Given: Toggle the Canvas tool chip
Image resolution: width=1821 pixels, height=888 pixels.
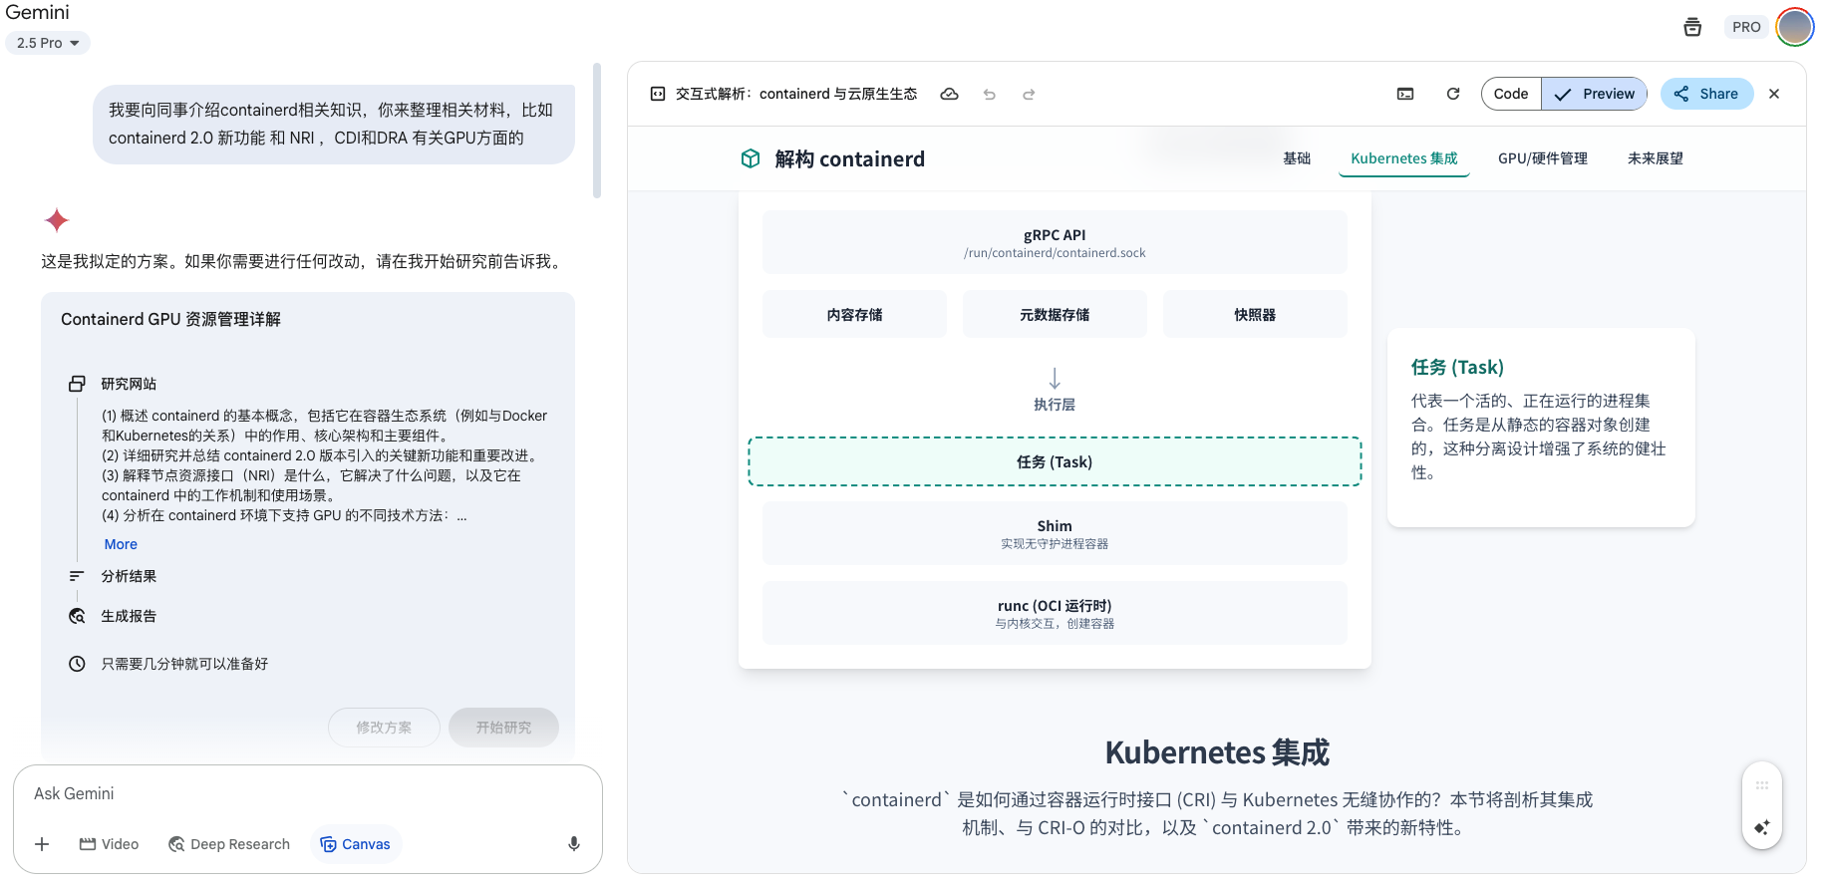Looking at the screenshot, I should tap(356, 844).
